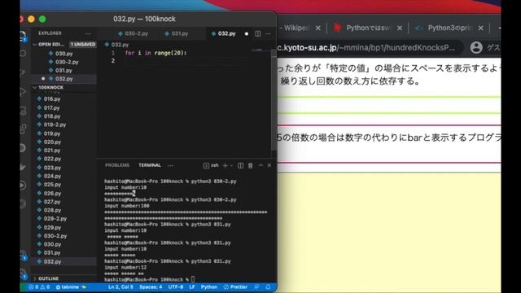
Task: Kill terminal with trash icon
Action: click(x=251, y=165)
